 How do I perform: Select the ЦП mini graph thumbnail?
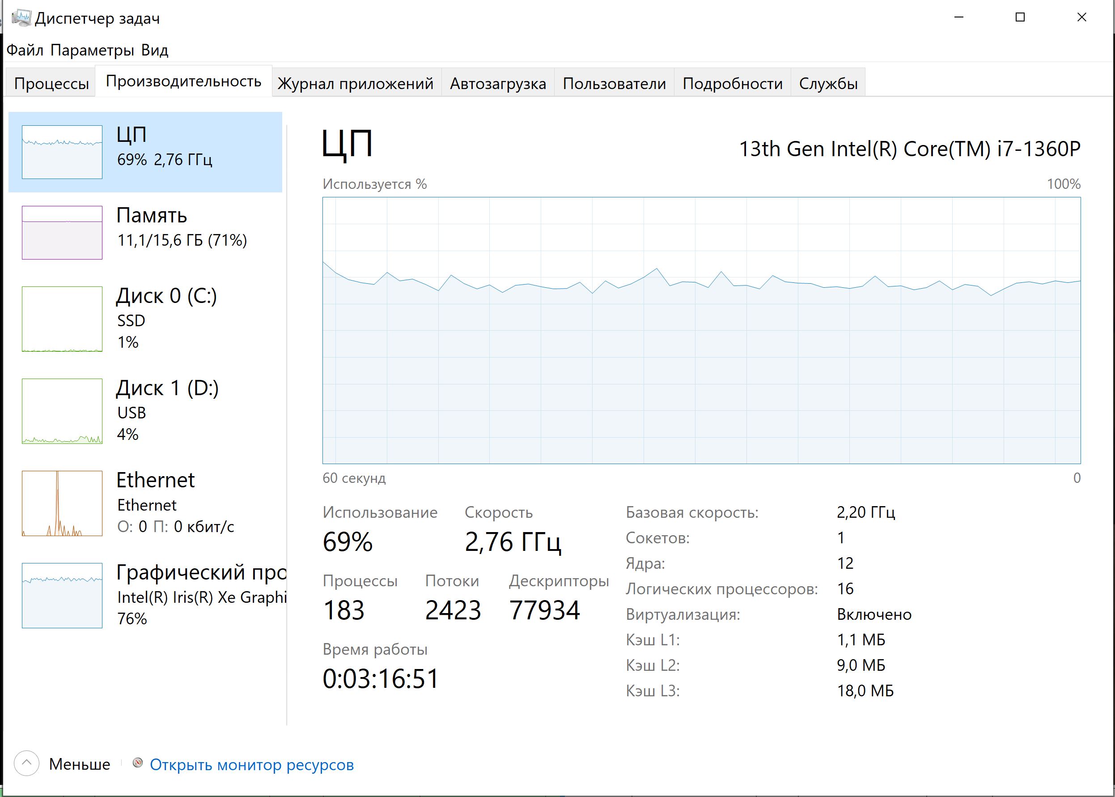(x=62, y=152)
